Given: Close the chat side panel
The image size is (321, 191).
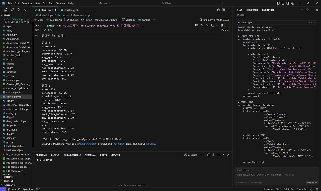Looking at the screenshot, I should pos(317,10).
